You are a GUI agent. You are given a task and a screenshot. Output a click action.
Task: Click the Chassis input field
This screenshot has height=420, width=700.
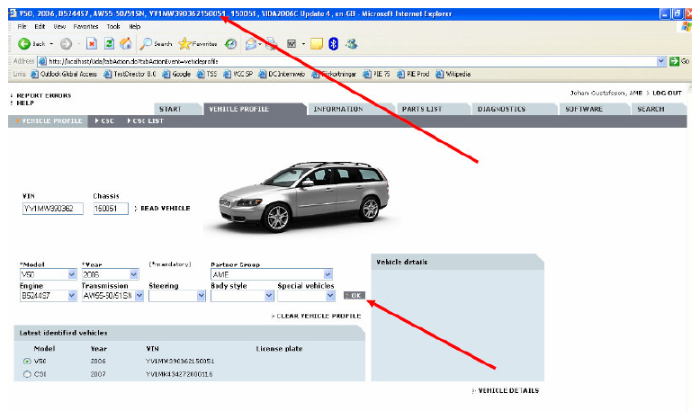111,209
